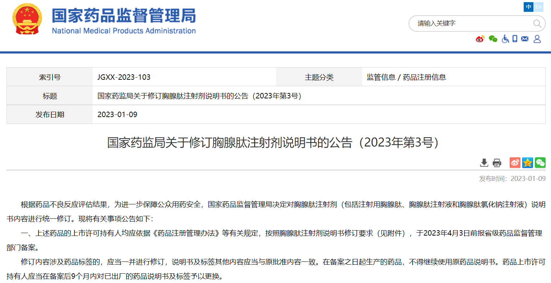This screenshot has width=551, height=283.
Task: Print the page with the printer icon
Action: pos(497,163)
